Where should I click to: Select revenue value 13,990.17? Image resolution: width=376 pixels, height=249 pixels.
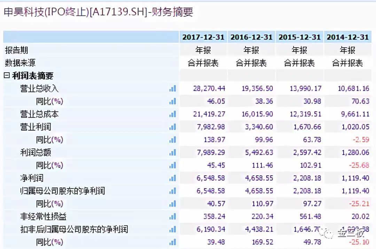306,89
